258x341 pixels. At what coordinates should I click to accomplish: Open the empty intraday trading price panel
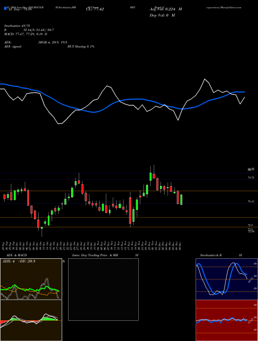[x=103, y=289]
